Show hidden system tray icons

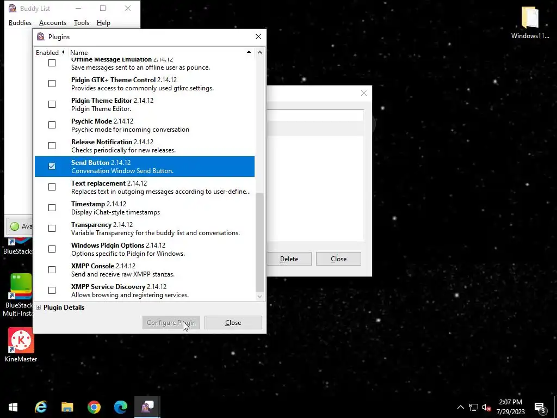coord(460,407)
